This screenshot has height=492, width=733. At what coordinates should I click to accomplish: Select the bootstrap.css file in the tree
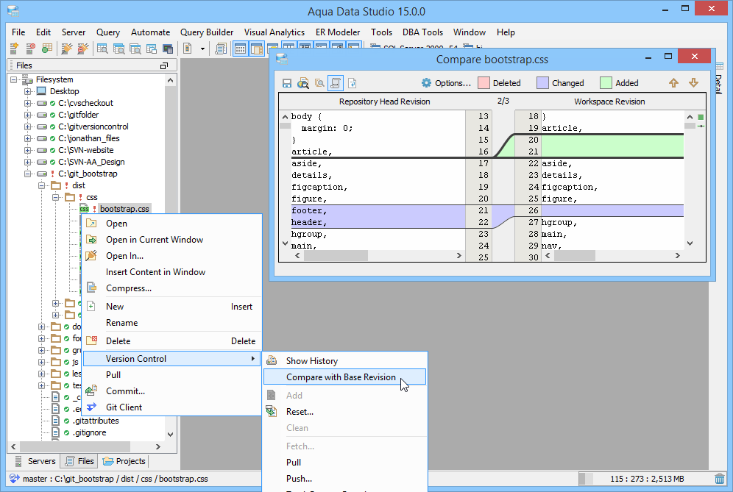click(x=124, y=209)
